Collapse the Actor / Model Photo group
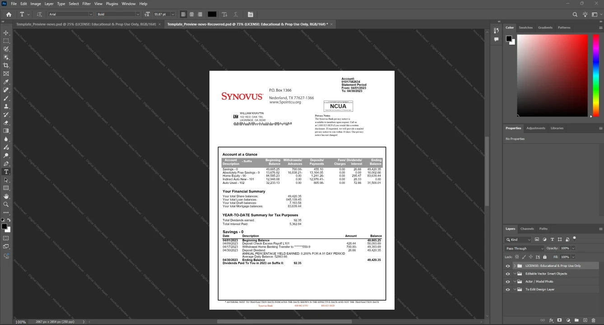The width and height of the screenshot is (604, 325). point(515,282)
